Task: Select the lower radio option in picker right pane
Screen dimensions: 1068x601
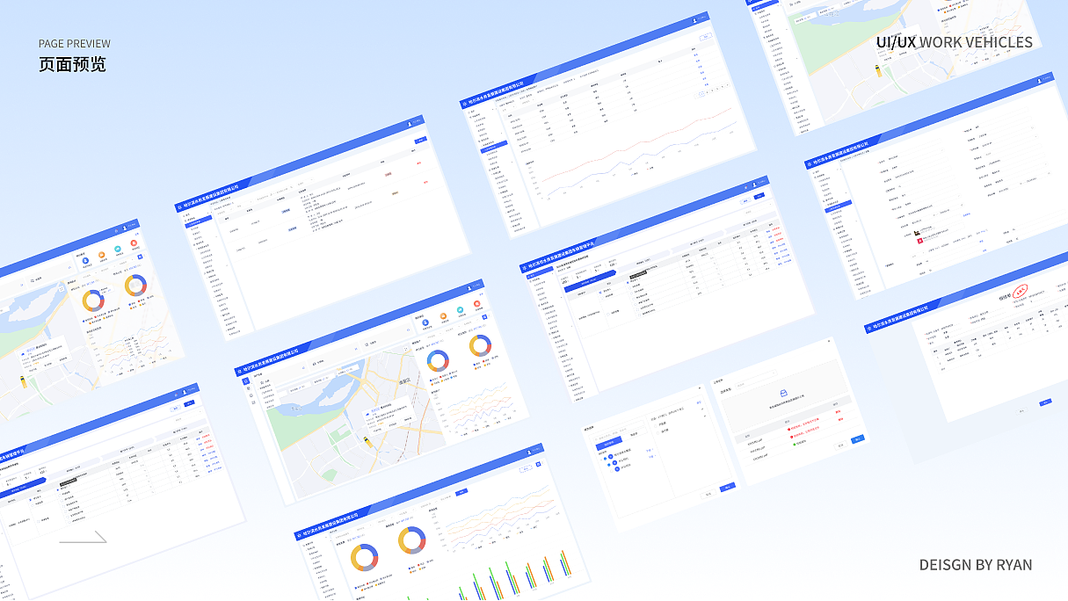Action: pos(658,433)
